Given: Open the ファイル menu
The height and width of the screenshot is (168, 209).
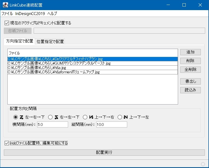Looking at the screenshot, I should 7,14.
